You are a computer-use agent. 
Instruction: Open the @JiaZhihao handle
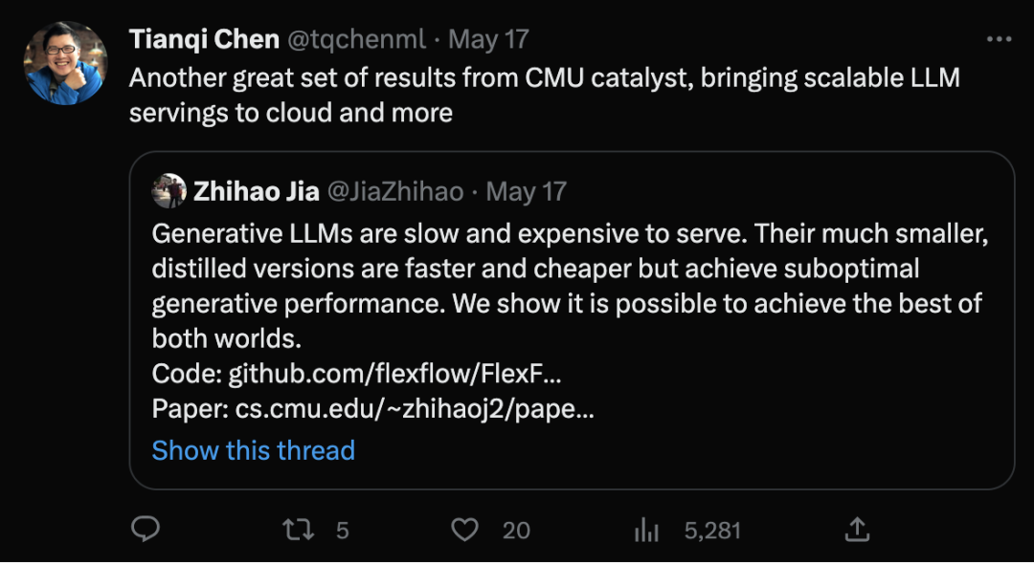(395, 191)
